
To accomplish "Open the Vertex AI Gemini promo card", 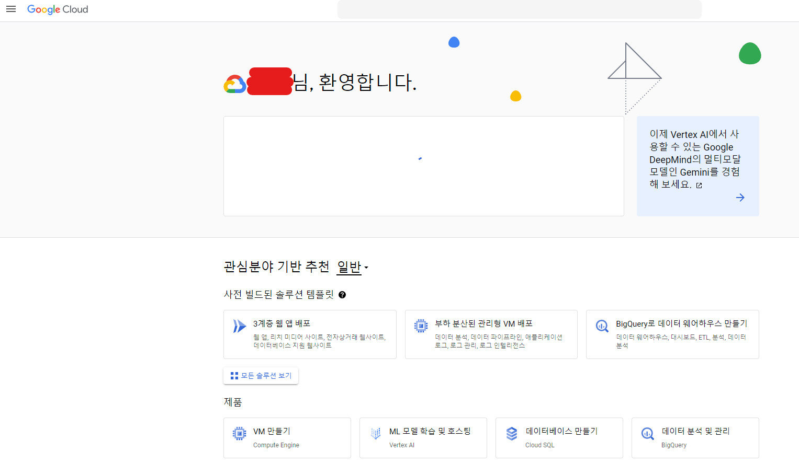I will 697,166.
